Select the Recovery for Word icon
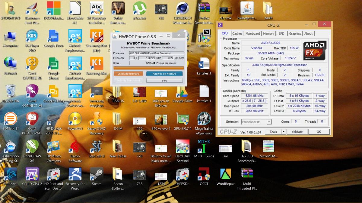The image size is (362, 203). tap(75, 179)
